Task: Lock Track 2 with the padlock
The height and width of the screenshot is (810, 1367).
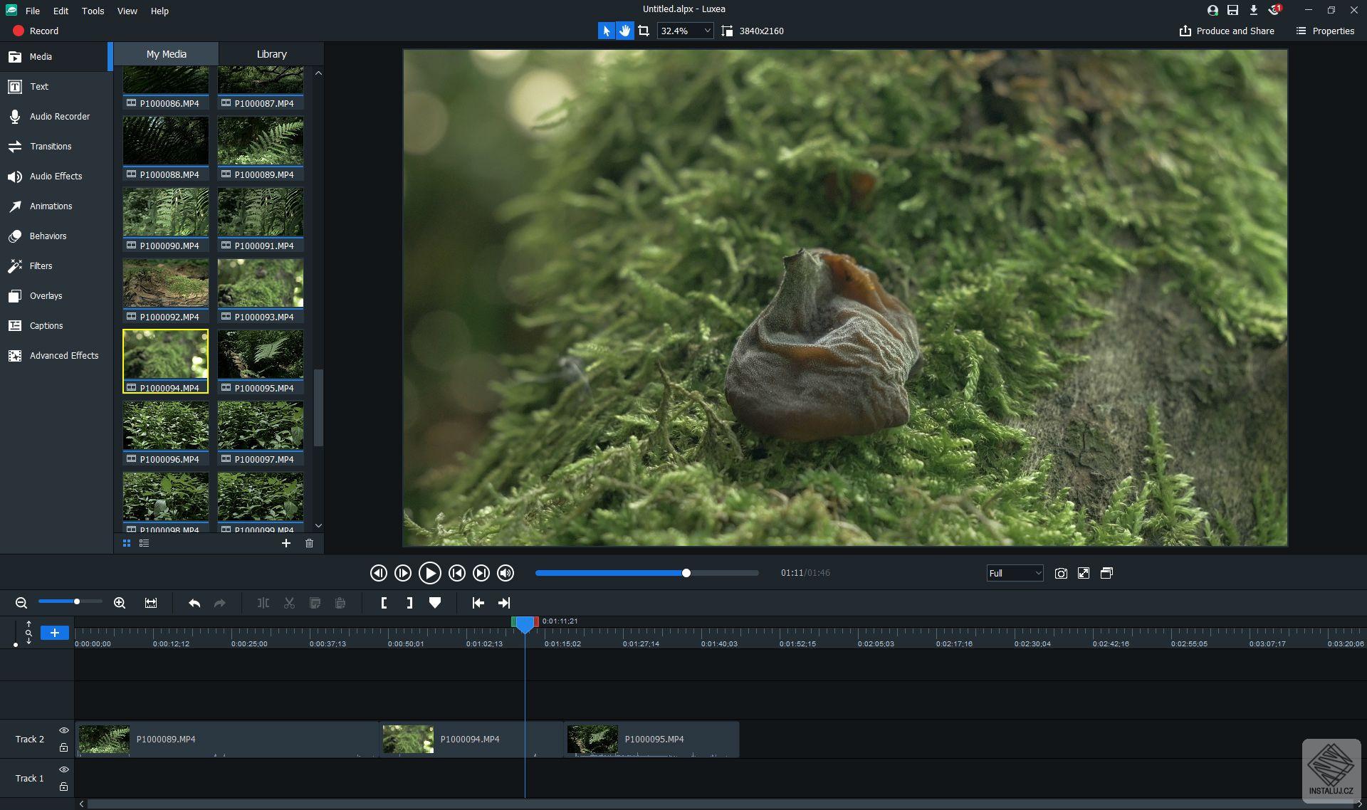Action: pyautogui.click(x=63, y=747)
